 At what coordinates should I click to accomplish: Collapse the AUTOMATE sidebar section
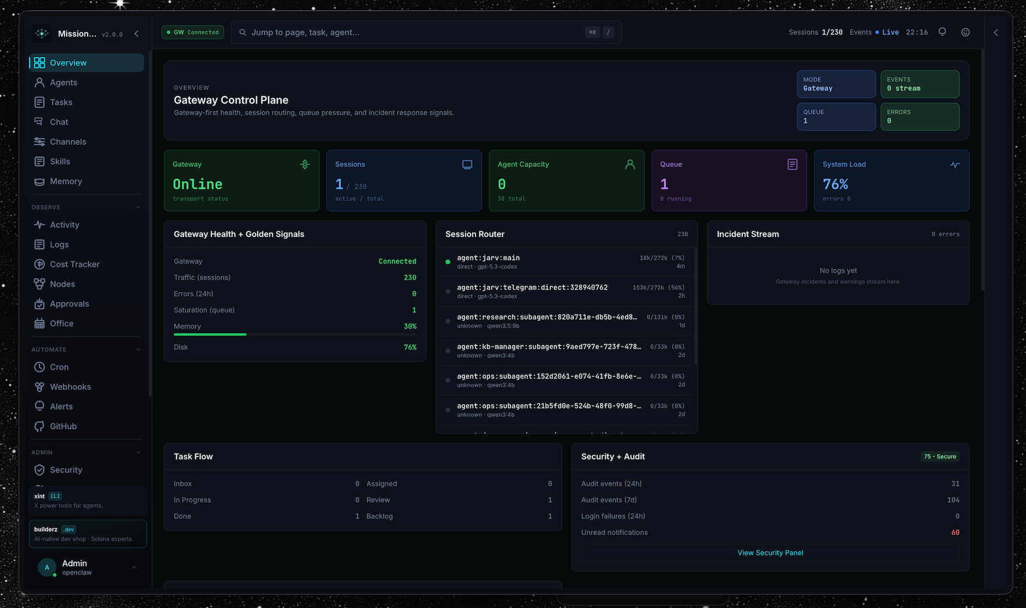pos(138,350)
